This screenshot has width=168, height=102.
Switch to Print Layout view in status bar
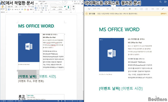(x=62, y=101)
